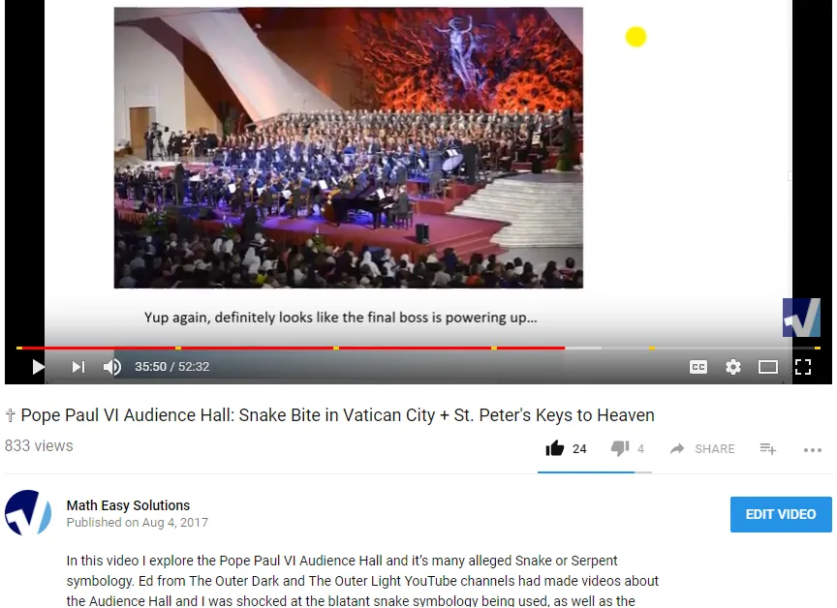This screenshot has height=608, width=837.
Task: Play the paused video
Action: pyautogui.click(x=38, y=367)
